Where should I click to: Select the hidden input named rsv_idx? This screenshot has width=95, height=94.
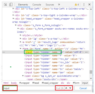(55, 62)
